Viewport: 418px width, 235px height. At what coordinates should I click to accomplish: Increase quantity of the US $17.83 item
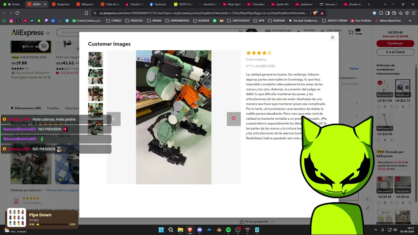pos(392,106)
